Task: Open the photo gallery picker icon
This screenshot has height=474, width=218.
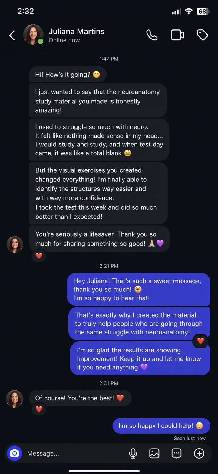Action: click(154, 453)
